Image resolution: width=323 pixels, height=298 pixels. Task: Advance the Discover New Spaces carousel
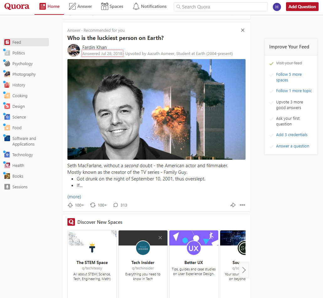coord(244,270)
